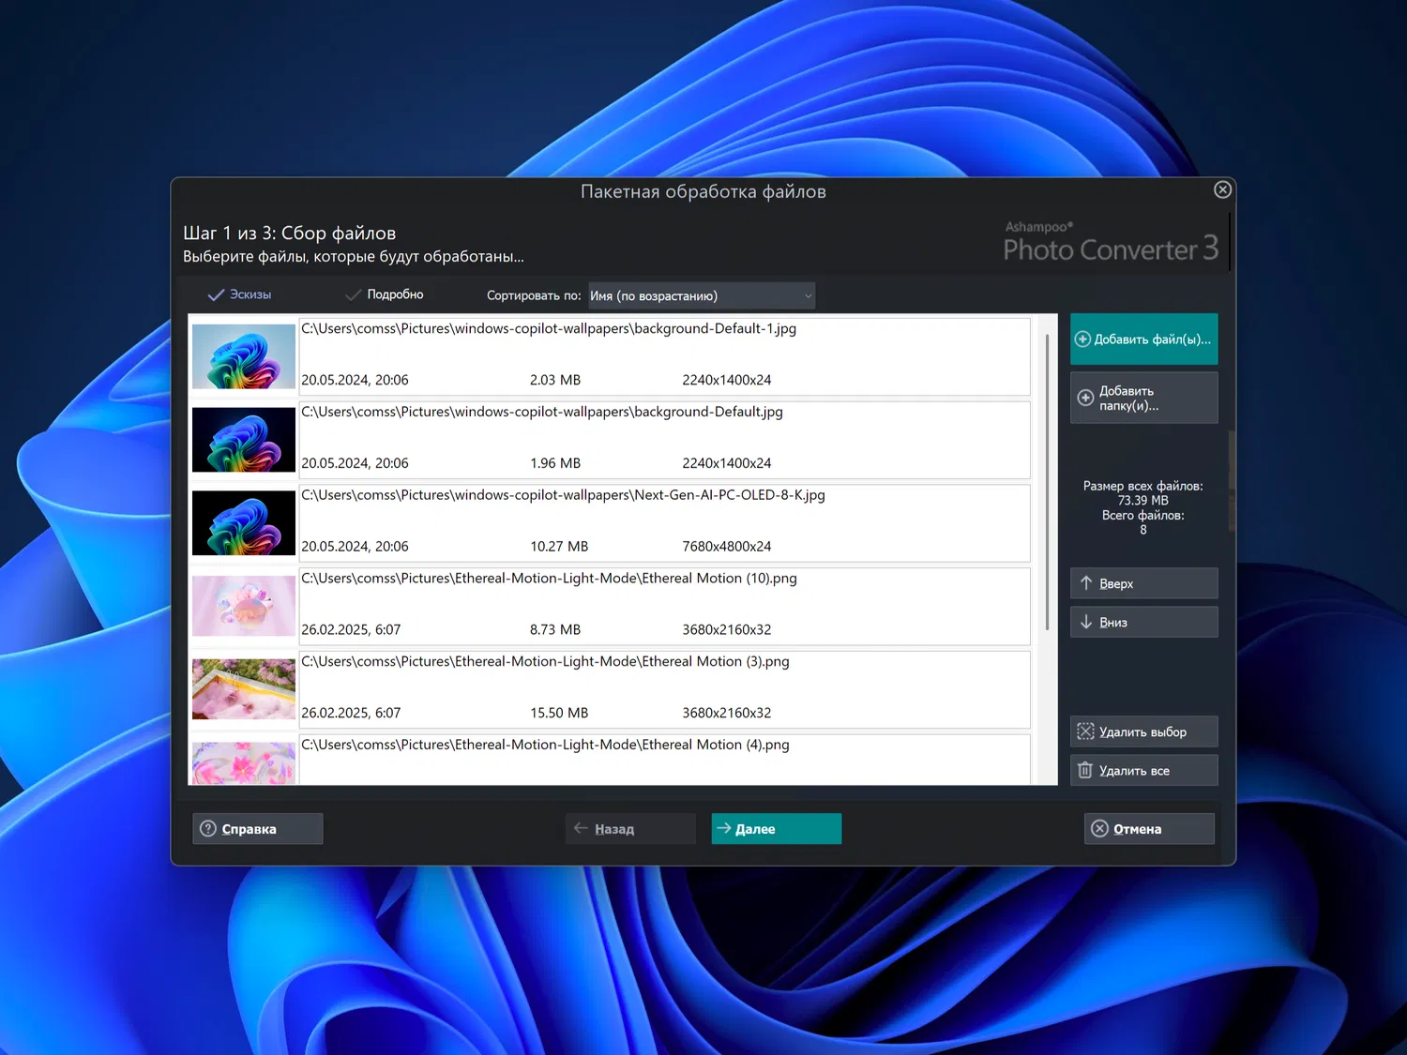Click the trash icon beside Удалить все

[x=1085, y=770]
